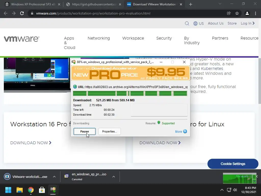Open Partners menu
The image size is (261, 196).
click(220, 38)
